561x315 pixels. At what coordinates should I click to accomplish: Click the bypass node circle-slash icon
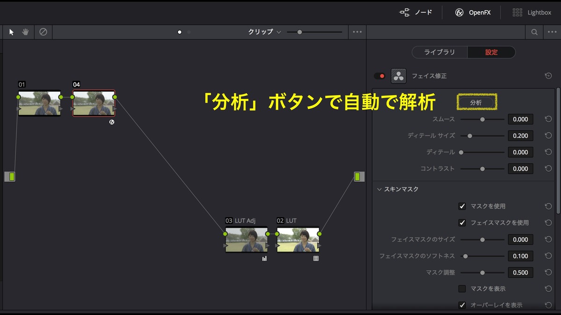point(43,32)
